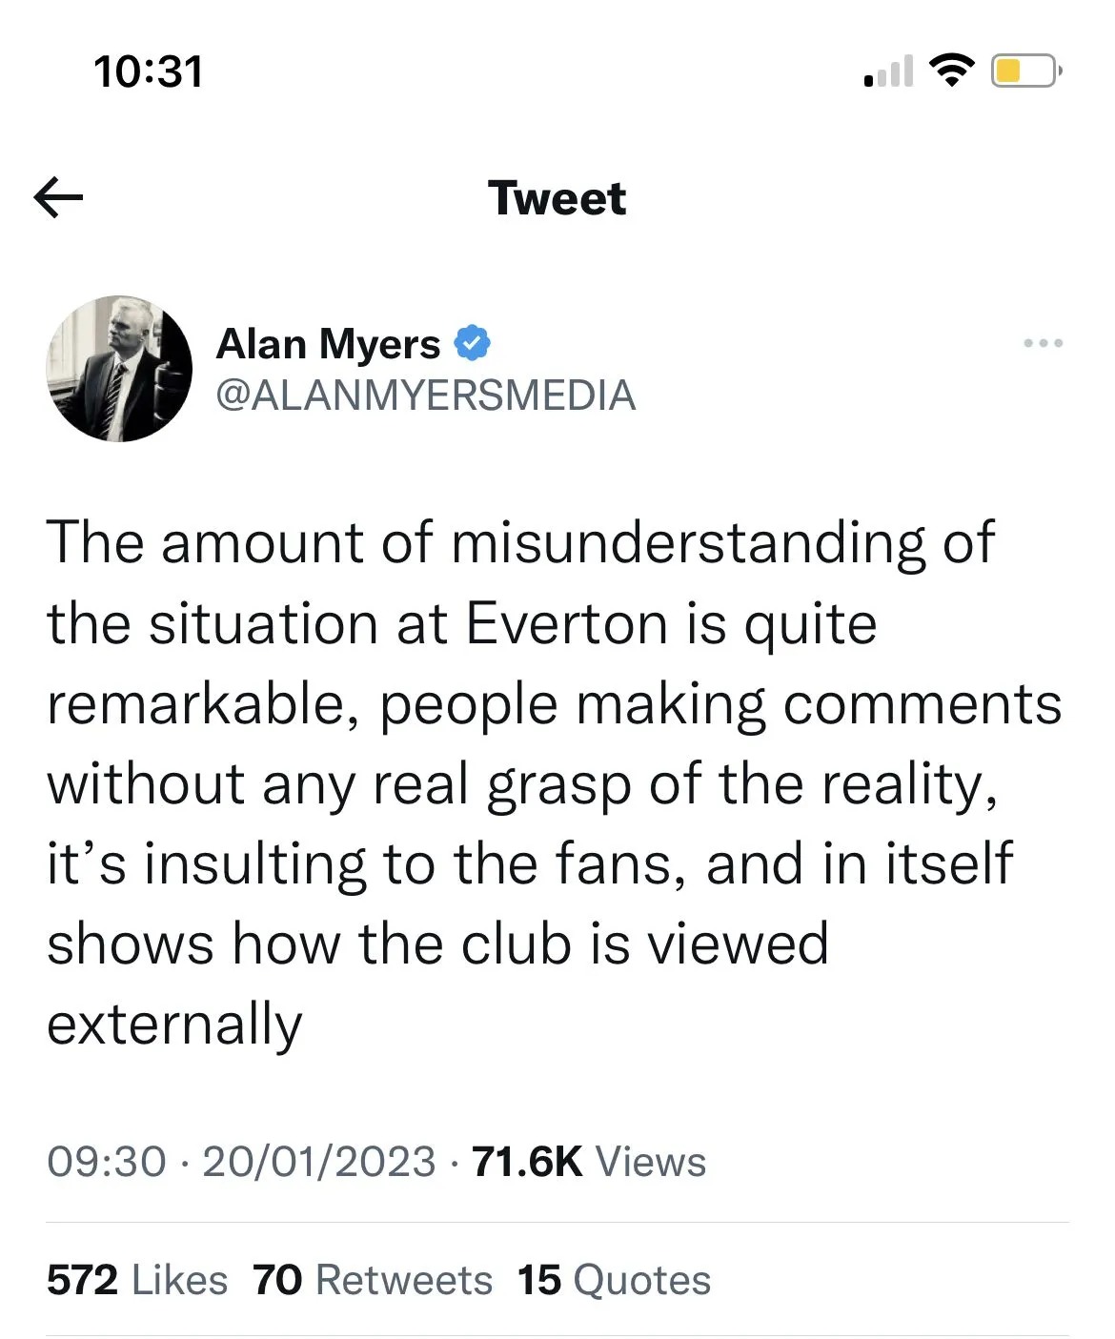The image size is (1115, 1339).
Task: Tap the Tweet header title
Action: [557, 198]
